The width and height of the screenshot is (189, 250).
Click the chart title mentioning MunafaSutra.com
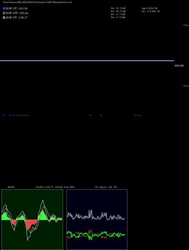pos(37,2)
